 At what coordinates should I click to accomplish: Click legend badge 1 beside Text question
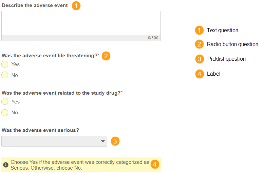[200, 31]
